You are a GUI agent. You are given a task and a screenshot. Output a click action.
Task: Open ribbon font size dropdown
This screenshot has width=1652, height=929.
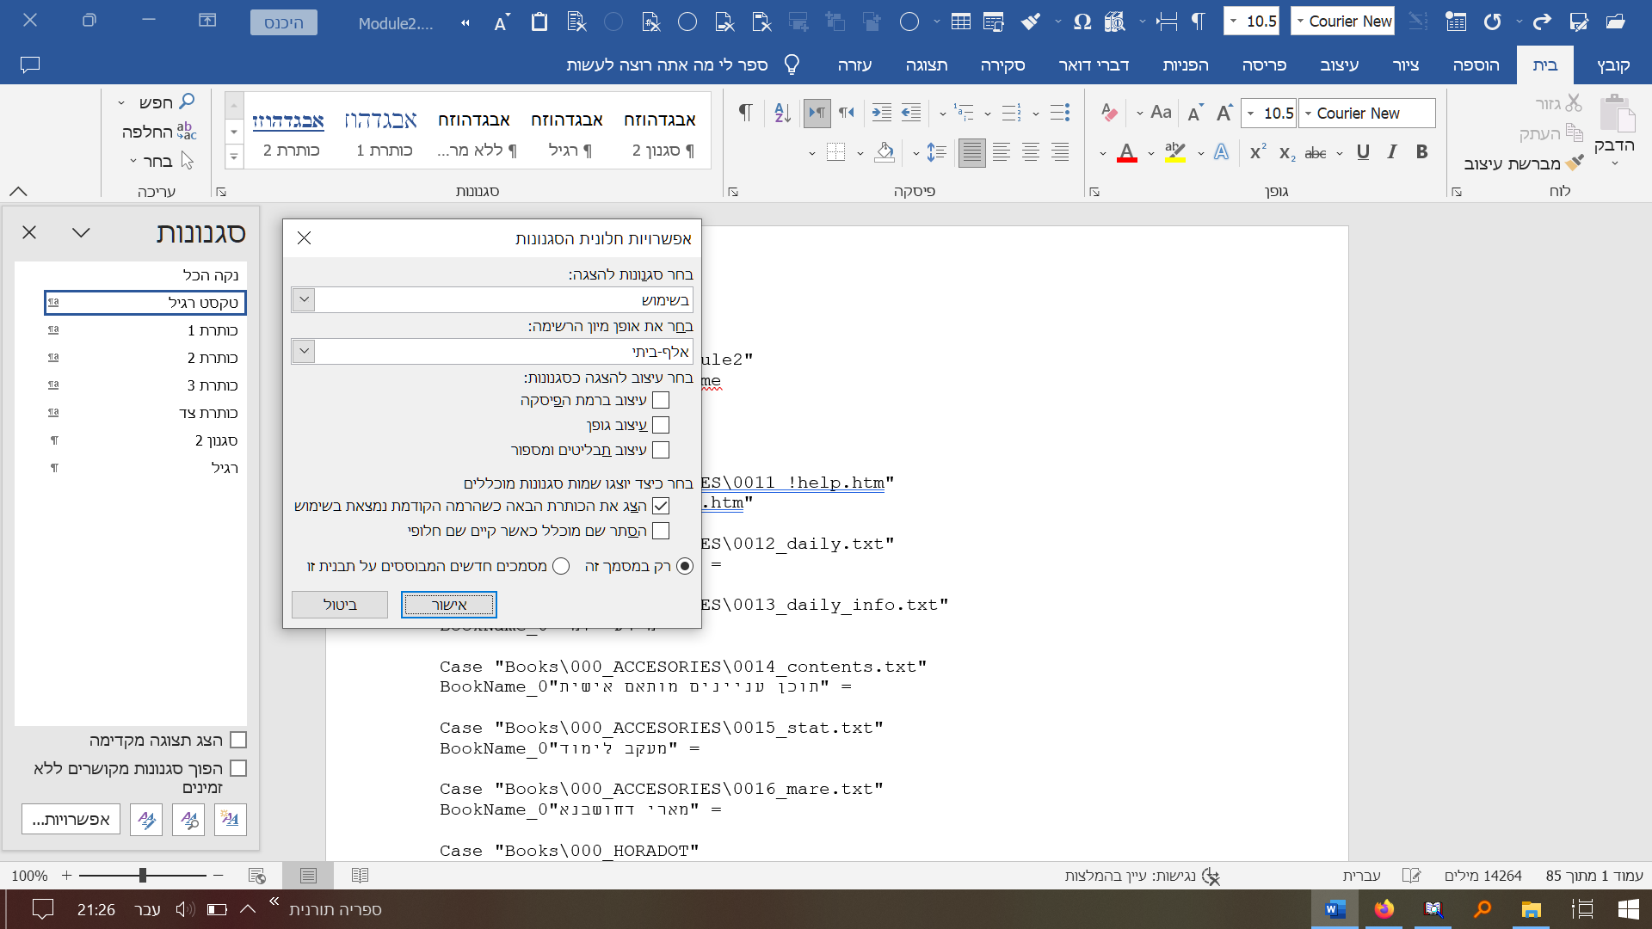point(1251,114)
